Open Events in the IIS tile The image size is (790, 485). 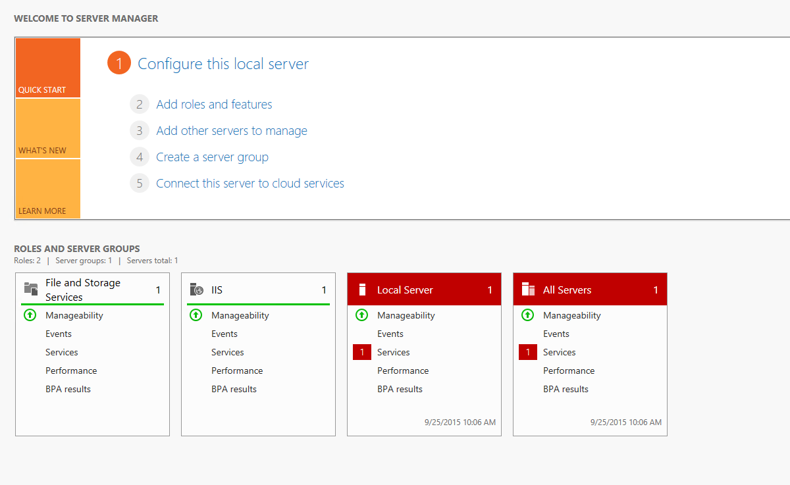(224, 334)
